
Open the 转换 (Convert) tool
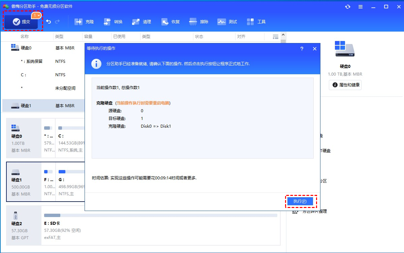pos(113,22)
